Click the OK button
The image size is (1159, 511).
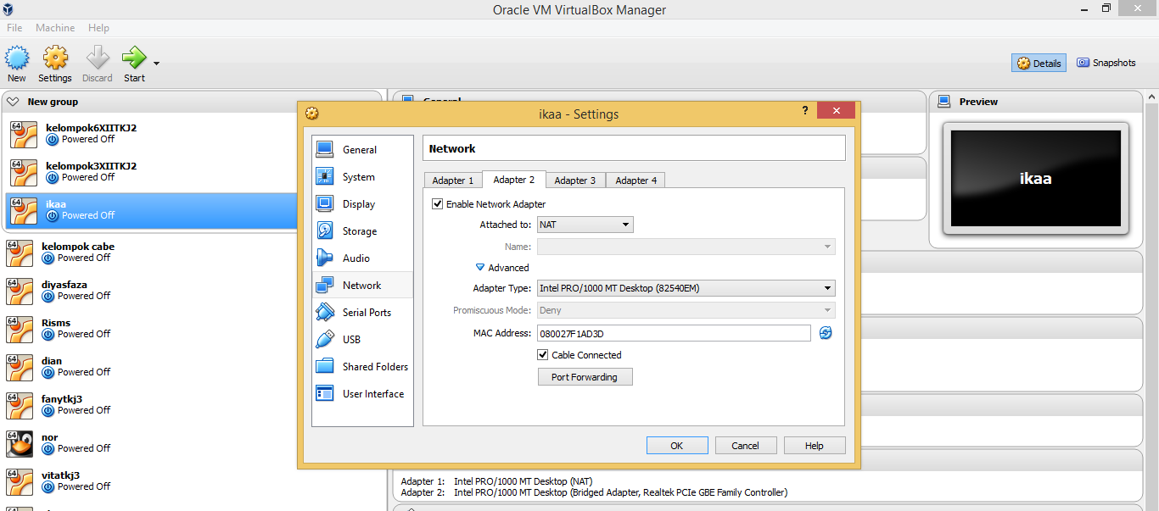click(677, 446)
